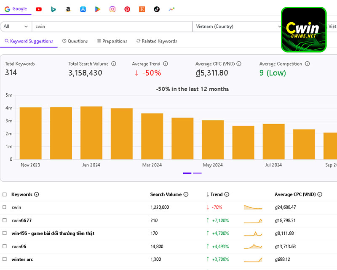The width and height of the screenshot is (337, 270).
Task: Sort by the Search Volume column
Action: 166,194
